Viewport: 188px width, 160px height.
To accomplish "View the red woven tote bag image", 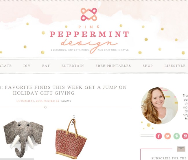I will pos(71,137).
